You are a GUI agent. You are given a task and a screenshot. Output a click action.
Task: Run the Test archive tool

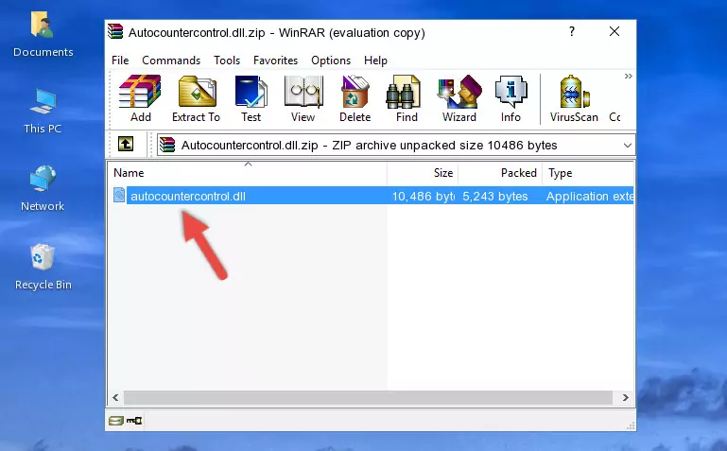[x=251, y=98]
